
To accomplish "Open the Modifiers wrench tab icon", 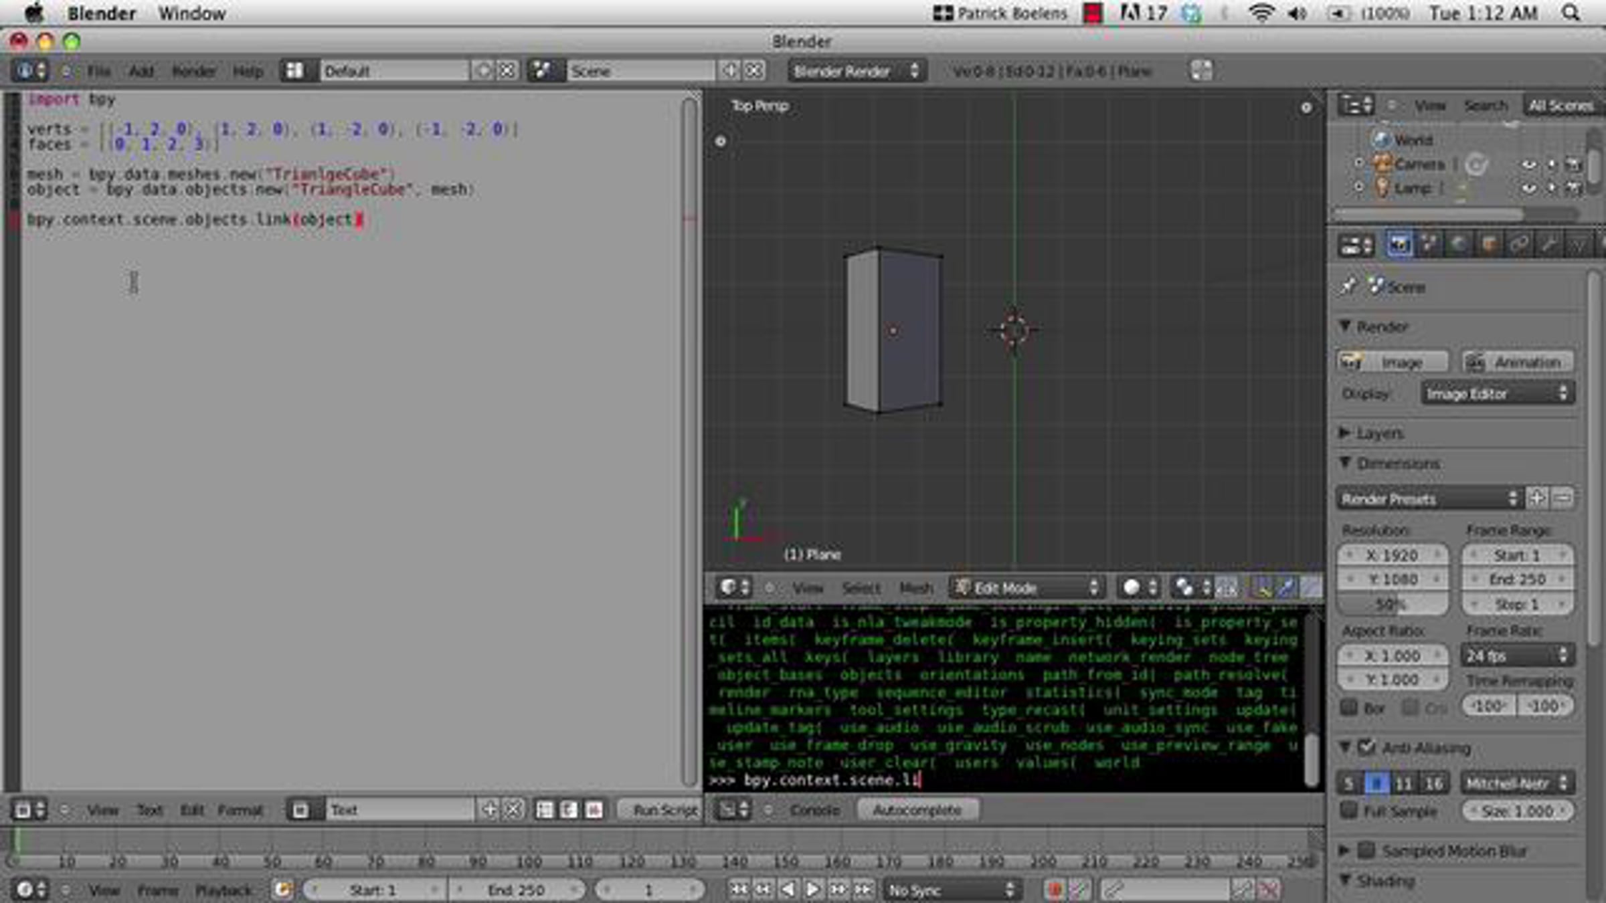I will [1549, 245].
